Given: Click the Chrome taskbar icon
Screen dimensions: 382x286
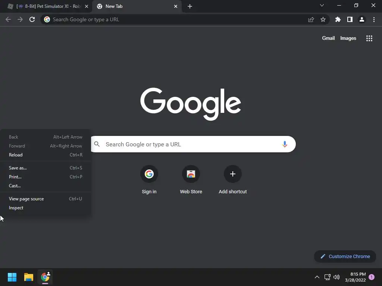Looking at the screenshot, I should [x=45, y=277].
